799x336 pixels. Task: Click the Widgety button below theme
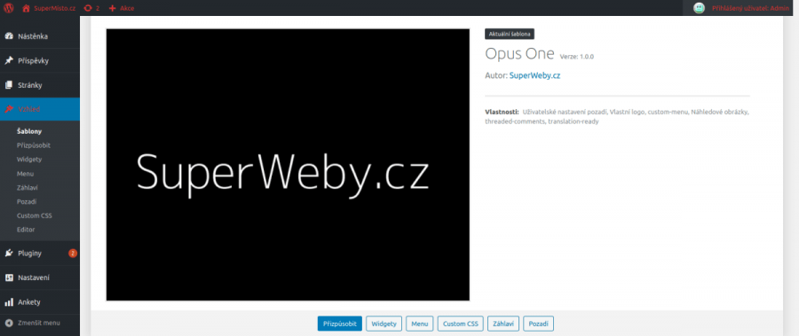384,324
